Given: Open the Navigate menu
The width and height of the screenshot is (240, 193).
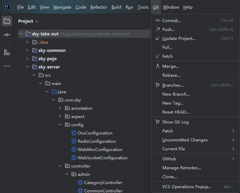Looking at the screenshot, I should (62, 7).
